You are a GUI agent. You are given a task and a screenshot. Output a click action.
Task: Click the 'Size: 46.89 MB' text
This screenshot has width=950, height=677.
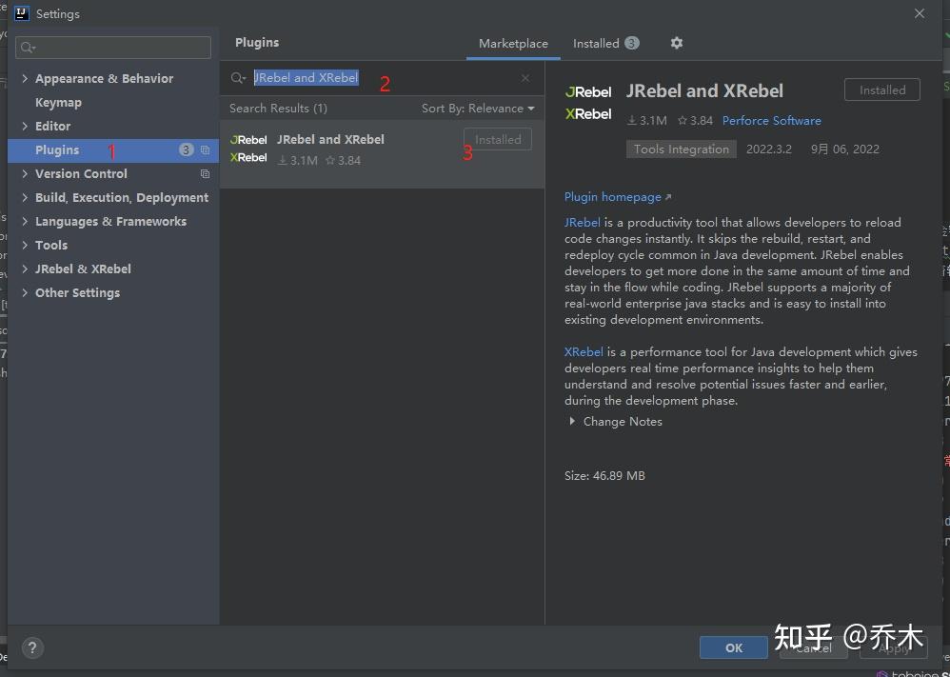604,476
